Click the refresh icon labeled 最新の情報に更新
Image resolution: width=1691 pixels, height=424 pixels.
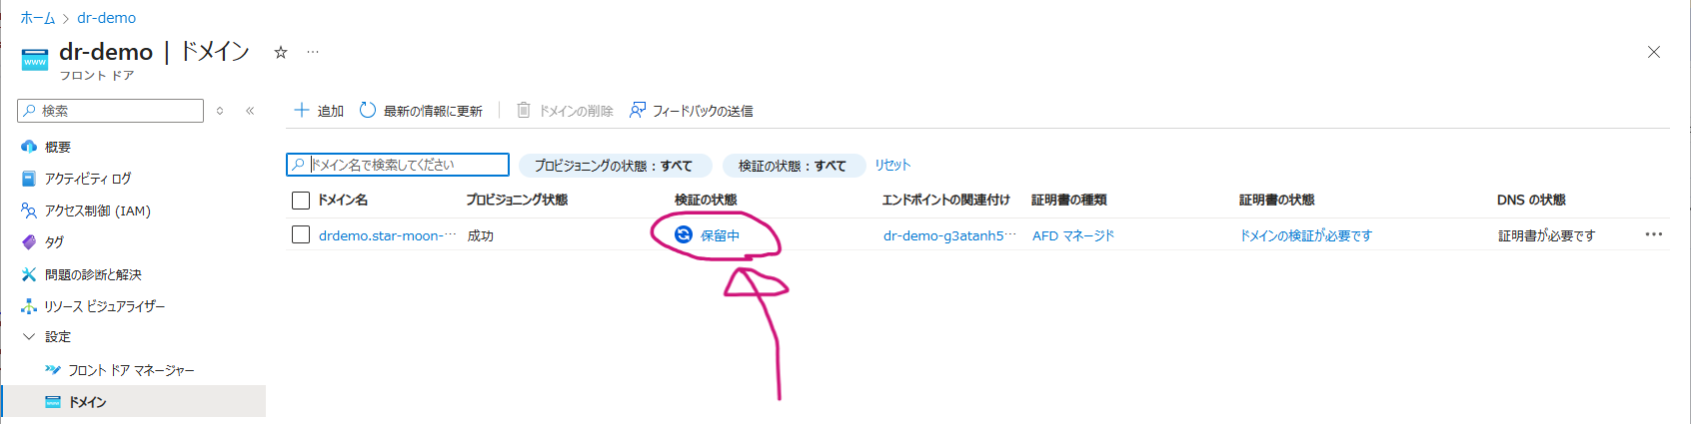(368, 111)
